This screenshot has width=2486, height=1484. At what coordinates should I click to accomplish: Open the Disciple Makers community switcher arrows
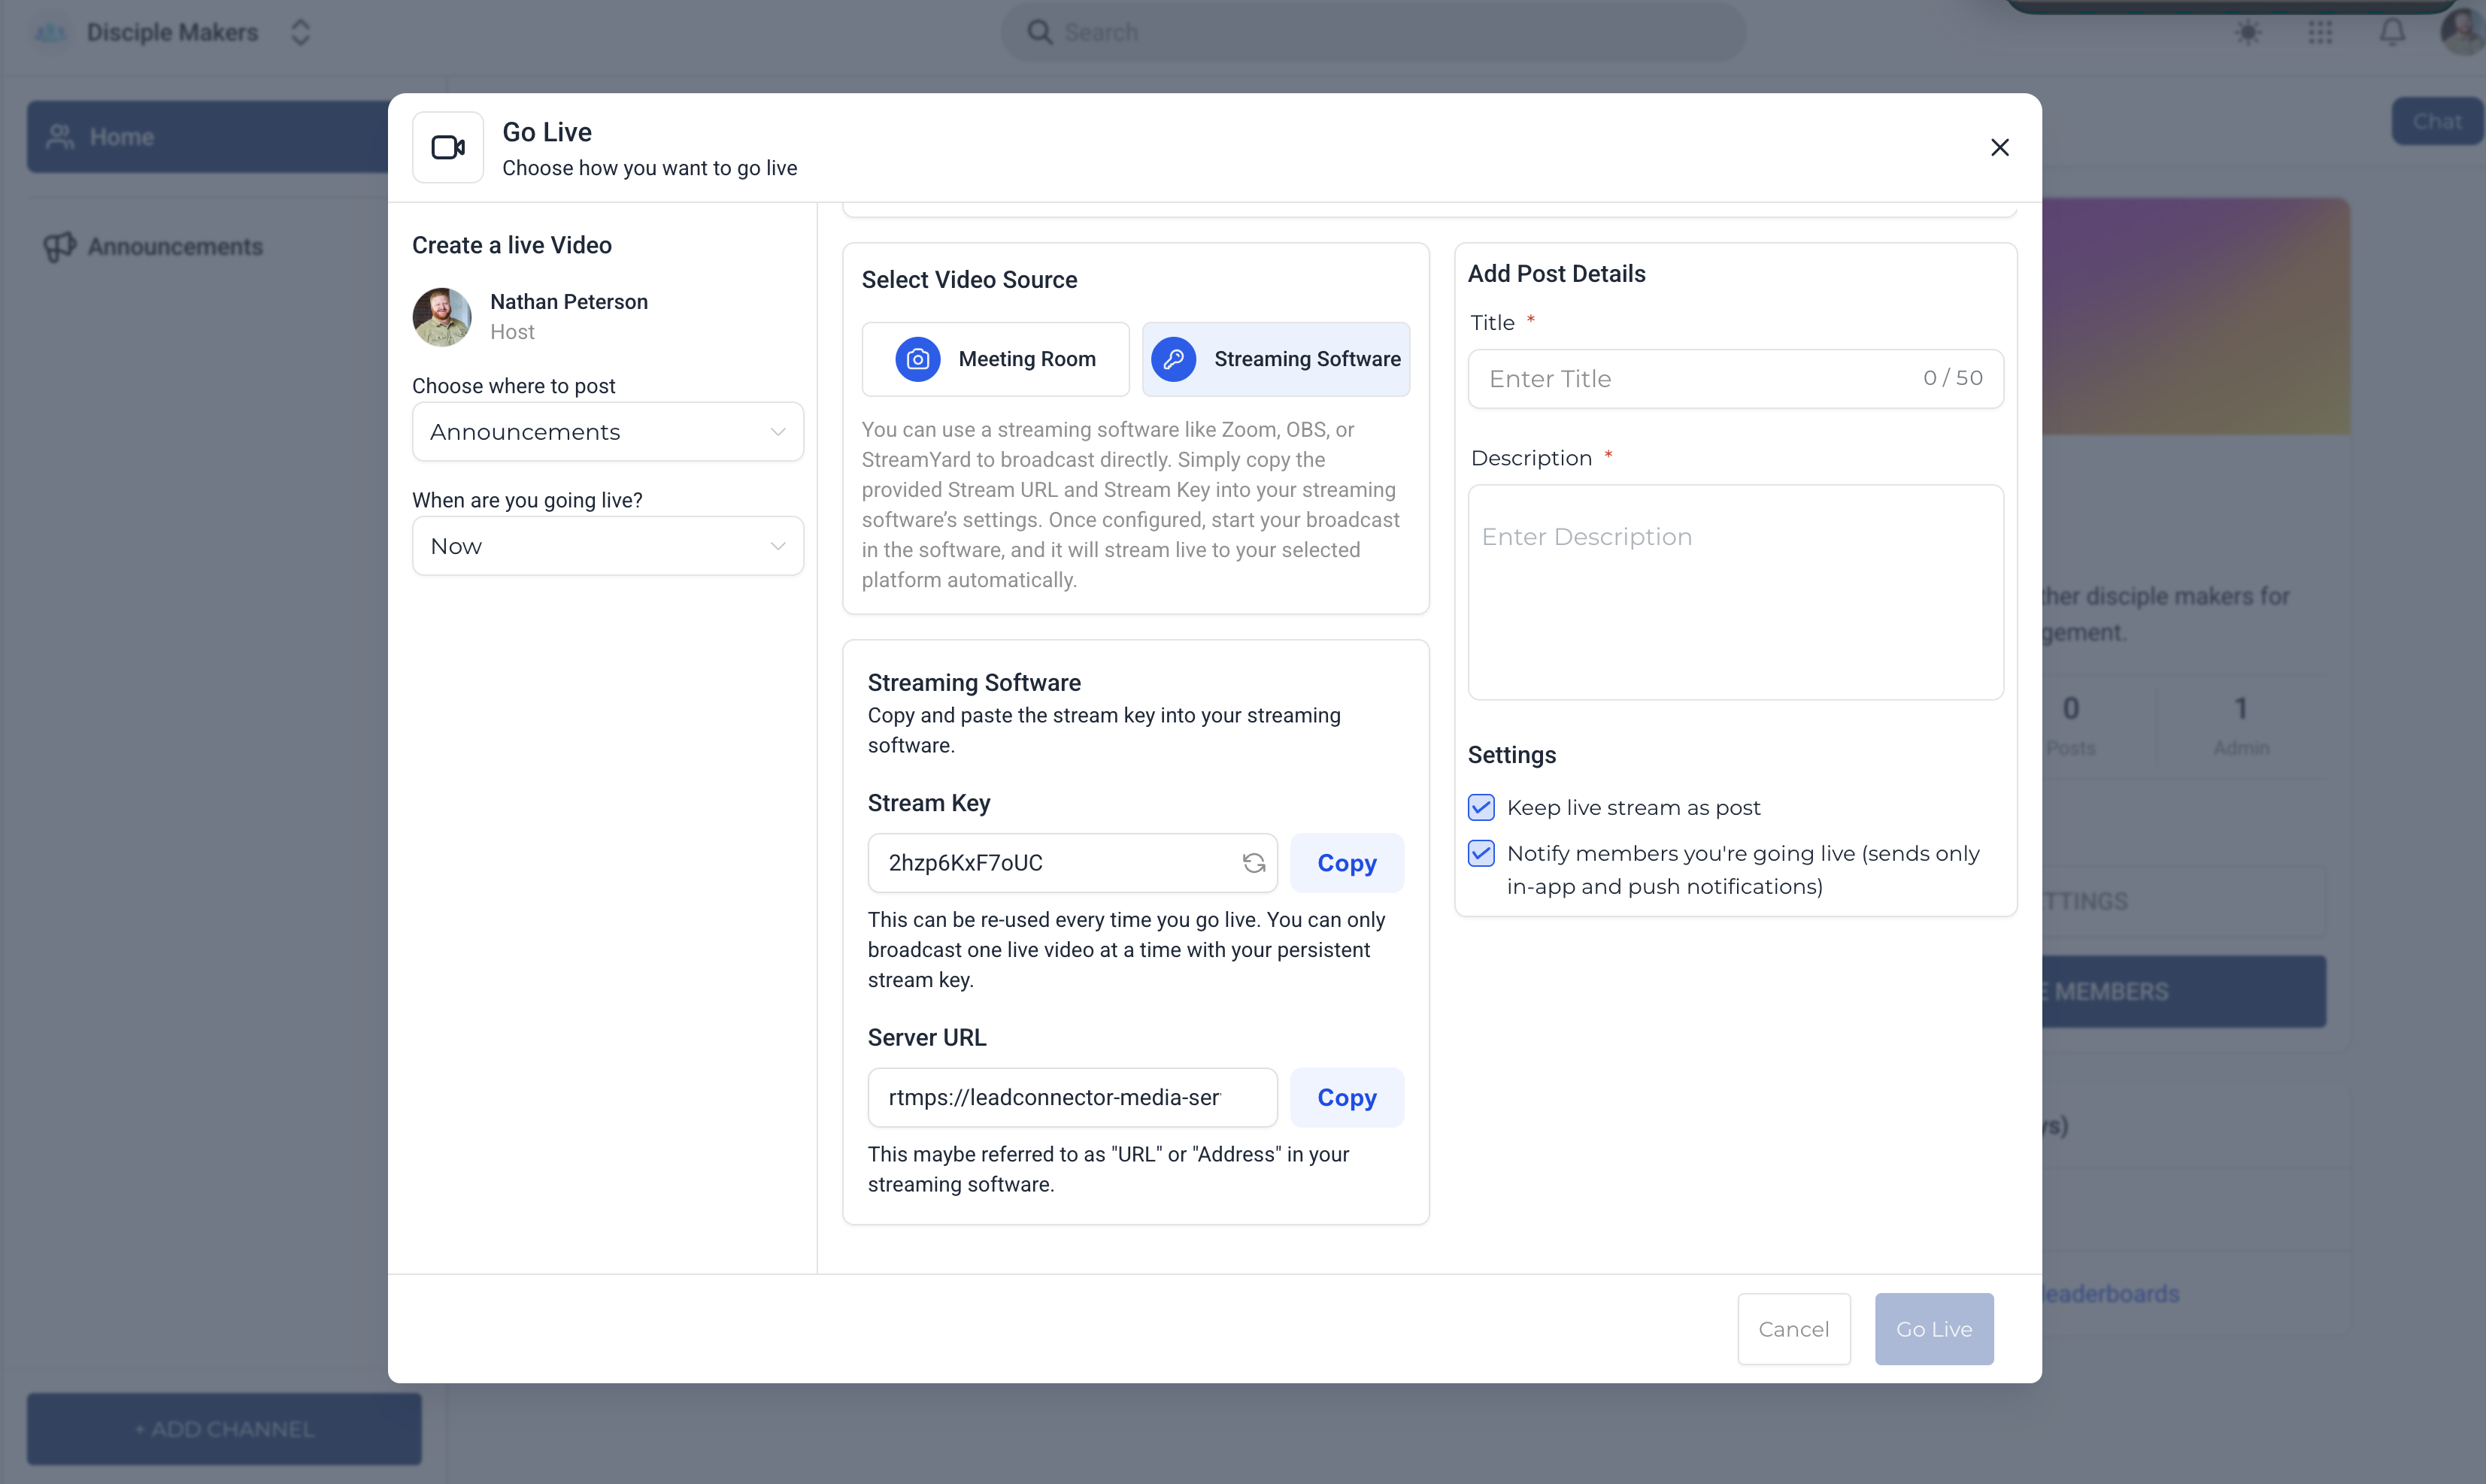pos(300,32)
